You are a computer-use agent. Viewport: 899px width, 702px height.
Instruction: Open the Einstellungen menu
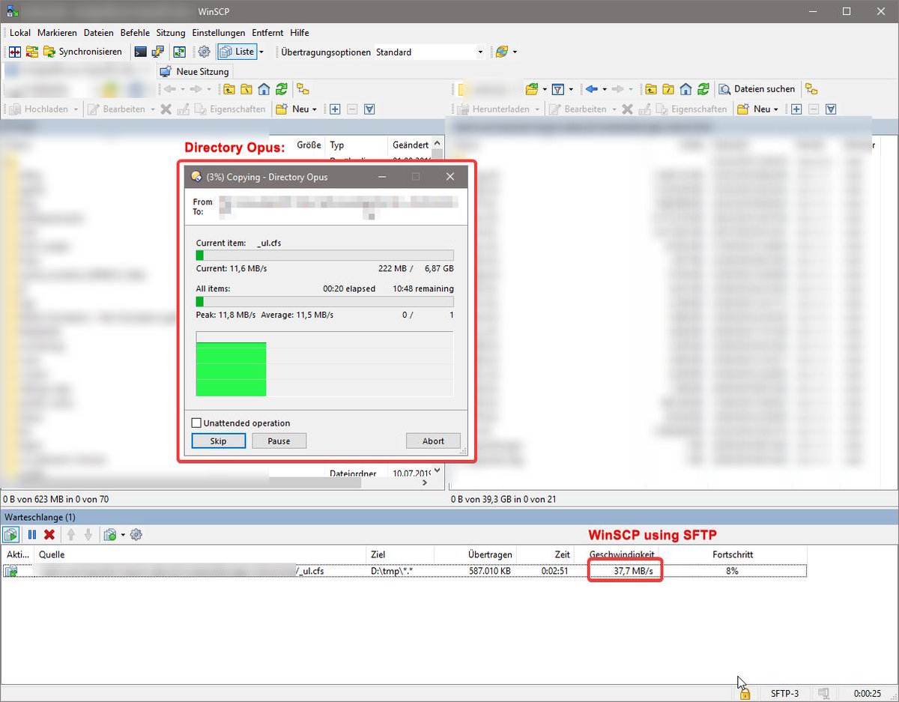219,33
